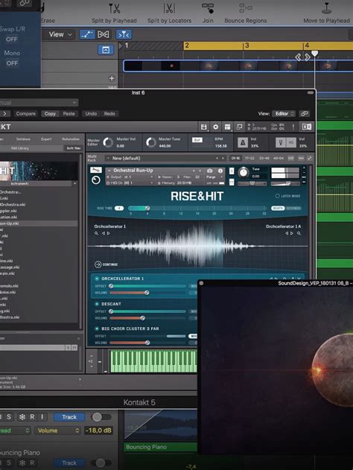Open the View Editor dropdown

pos(283,114)
